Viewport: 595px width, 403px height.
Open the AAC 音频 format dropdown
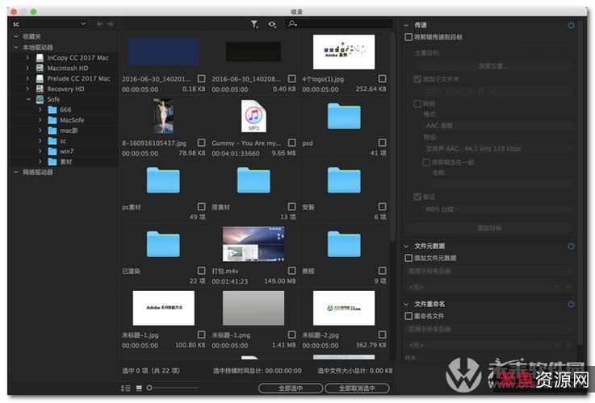498,126
